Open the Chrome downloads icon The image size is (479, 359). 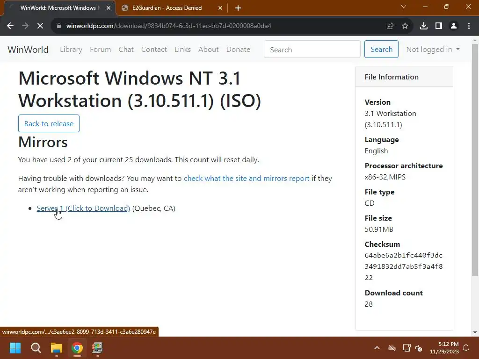click(x=424, y=26)
